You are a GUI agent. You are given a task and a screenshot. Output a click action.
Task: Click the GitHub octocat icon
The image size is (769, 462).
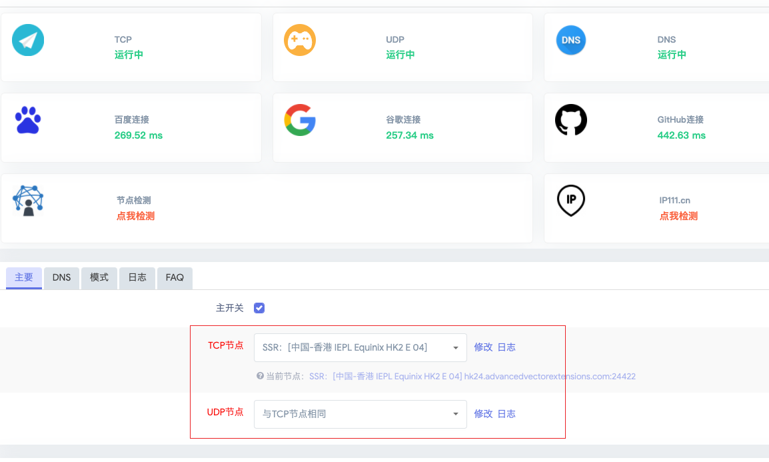(571, 120)
